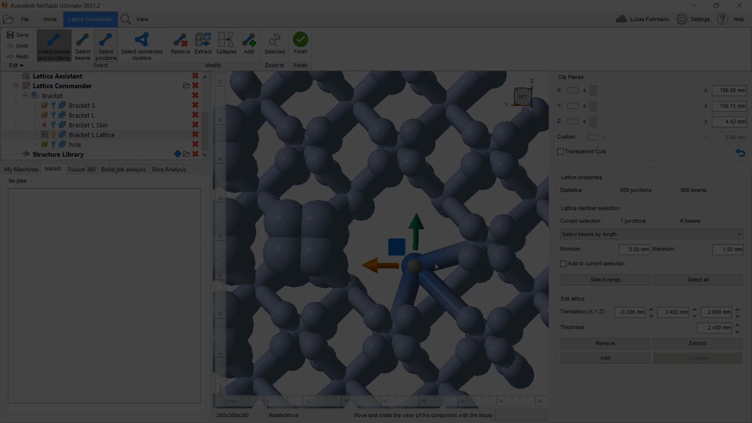Screen dimensions: 752x423
Task: Toggle Bracket L Skin visibility bulb
Action: pyautogui.click(x=53, y=125)
